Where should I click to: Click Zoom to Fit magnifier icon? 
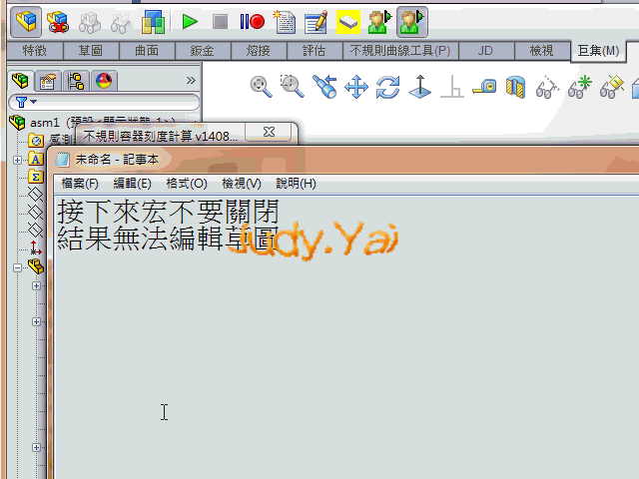[261, 87]
